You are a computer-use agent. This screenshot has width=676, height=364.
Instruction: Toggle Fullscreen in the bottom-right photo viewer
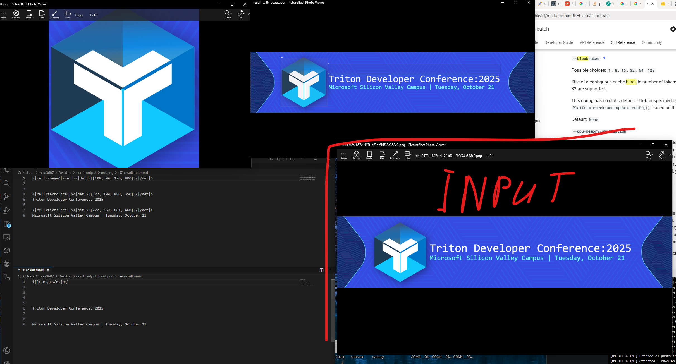(x=395, y=155)
